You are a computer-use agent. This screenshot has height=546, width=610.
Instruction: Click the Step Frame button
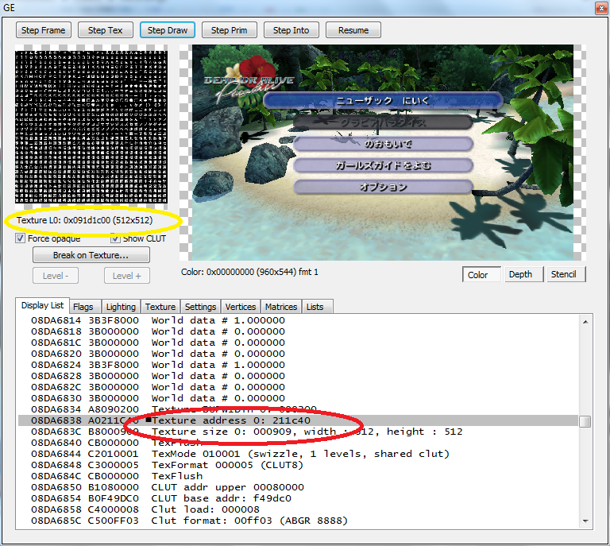(43, 30)
